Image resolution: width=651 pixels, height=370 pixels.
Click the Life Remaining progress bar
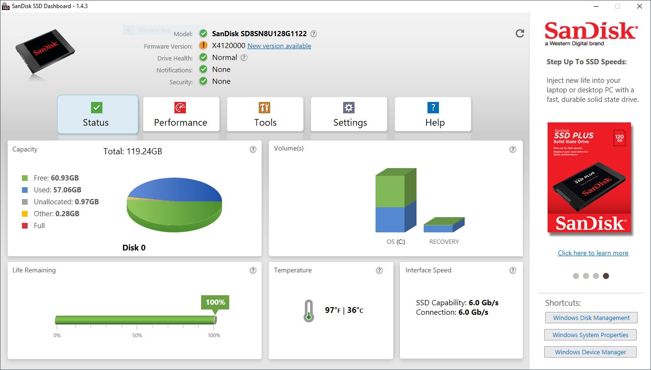136,320
